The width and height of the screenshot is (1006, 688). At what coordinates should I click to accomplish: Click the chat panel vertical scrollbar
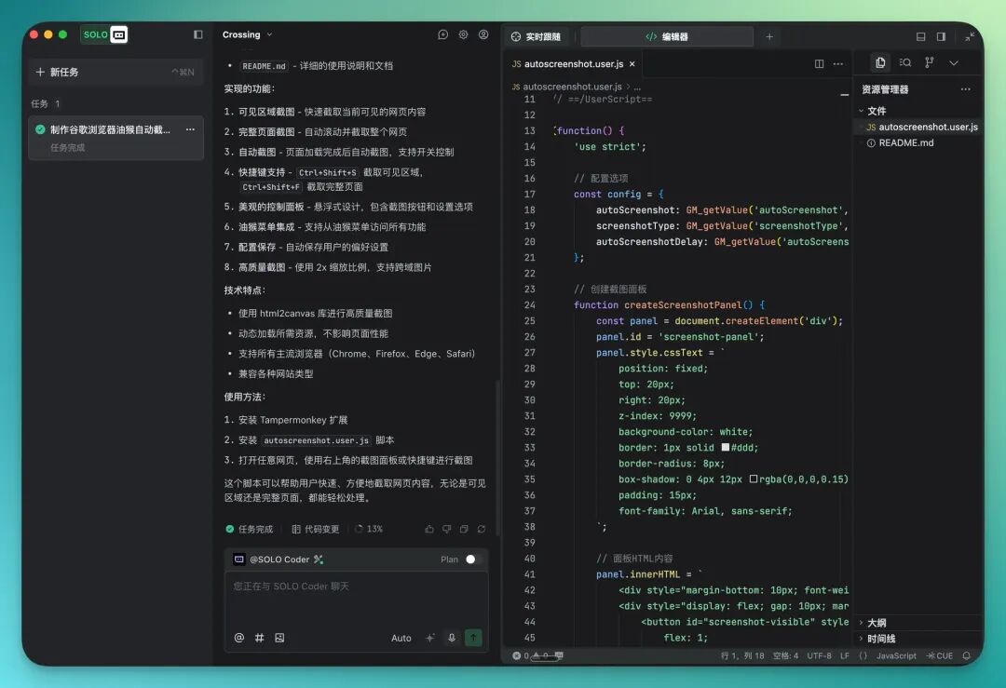[x=497, y=458]
